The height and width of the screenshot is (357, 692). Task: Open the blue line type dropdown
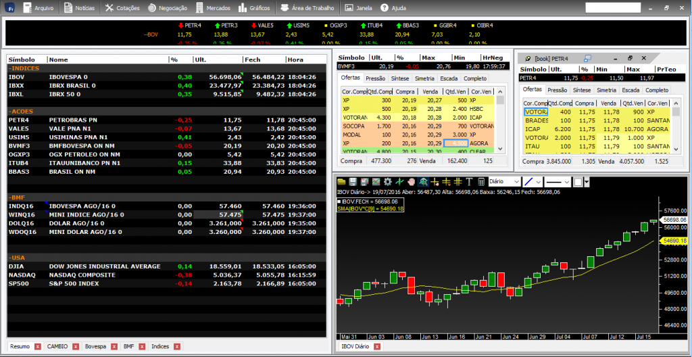533,182
